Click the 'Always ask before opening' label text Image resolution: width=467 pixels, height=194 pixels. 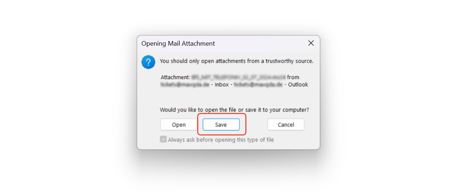tap(221, 140)
